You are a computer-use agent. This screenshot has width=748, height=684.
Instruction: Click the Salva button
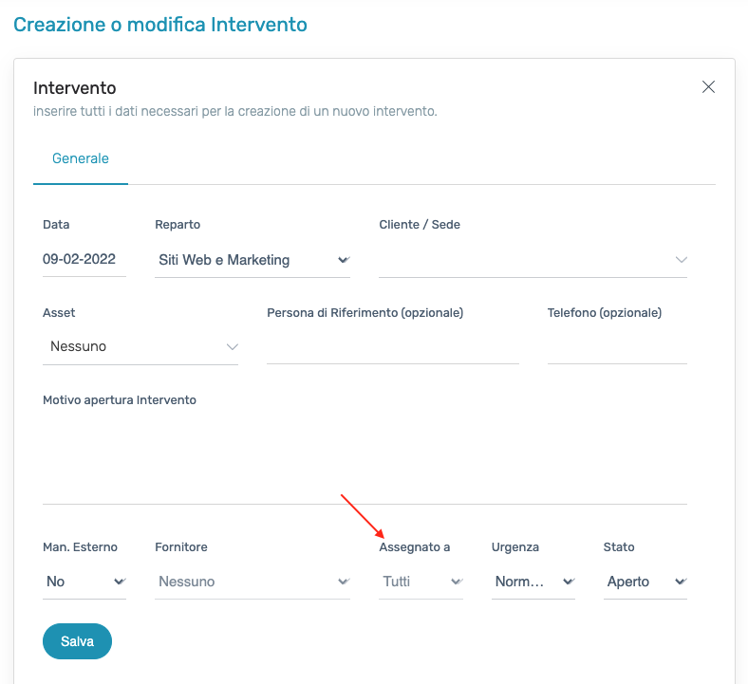coord(77,641)
